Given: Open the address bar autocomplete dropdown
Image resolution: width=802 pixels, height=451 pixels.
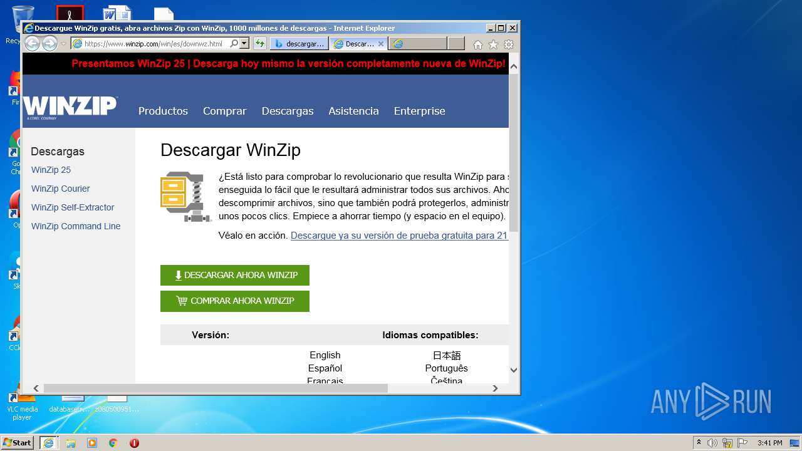Looking at the screenshot, I should [244, 44].
